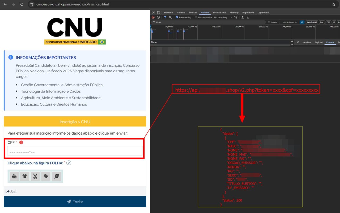Filter requests by JS type
The width and height of the screenshot is (340, 213).
pos(334,22)
